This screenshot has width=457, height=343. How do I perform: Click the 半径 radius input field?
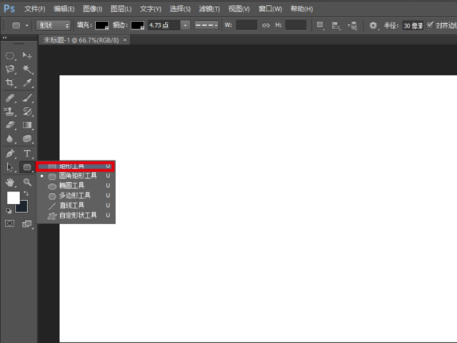(413, 26)
